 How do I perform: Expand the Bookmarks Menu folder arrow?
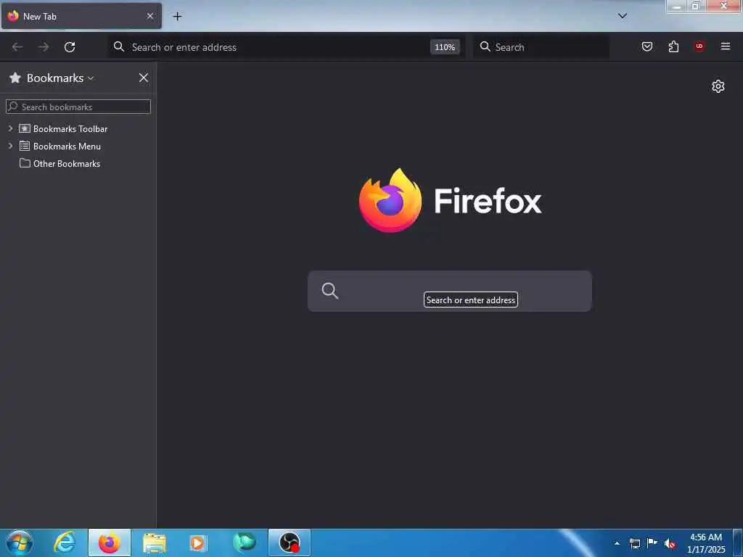10,146
